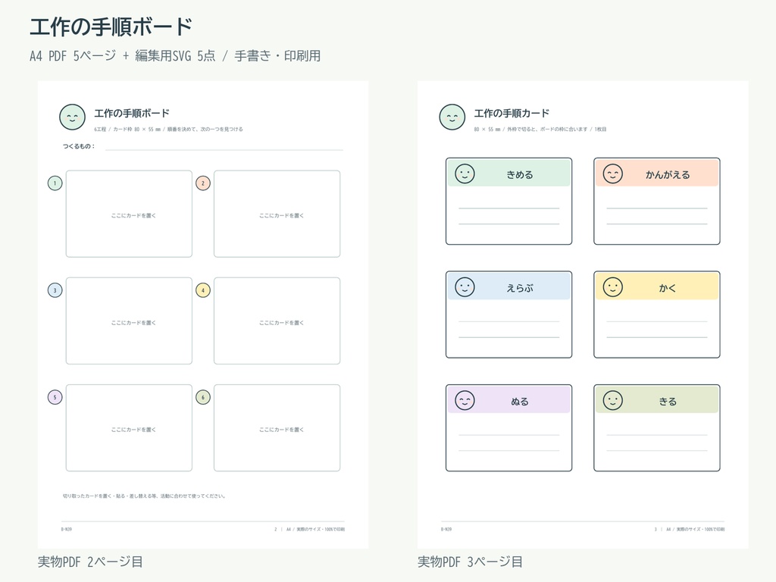Viewport: 776px width, 582px height.
Task: Click the 工作の手順ボード title inside the left page
Action: click(132, 114)
